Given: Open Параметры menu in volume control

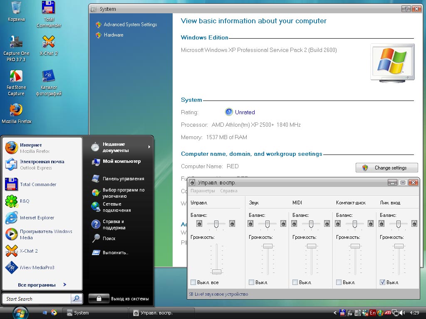Looking at the screenshot, I should point(203,191).
